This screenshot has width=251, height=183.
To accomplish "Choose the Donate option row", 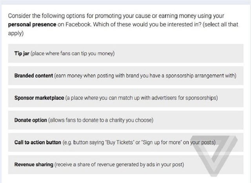I will [125, 120].
